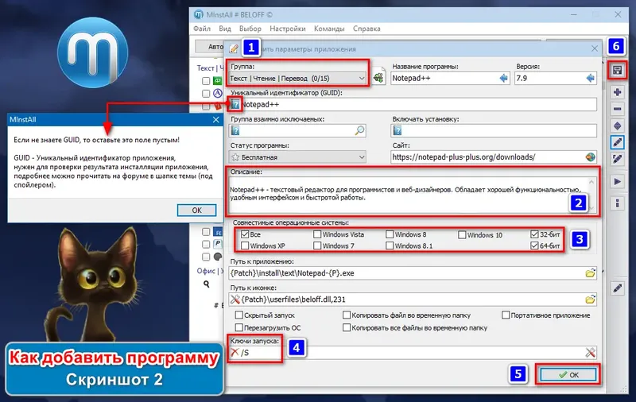Open the Справка menu

click(x=366, y=29)
